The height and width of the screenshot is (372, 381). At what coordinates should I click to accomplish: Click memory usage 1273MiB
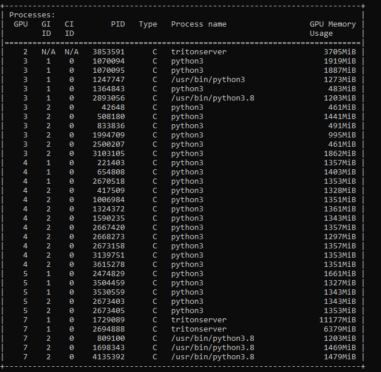(340, 80)
